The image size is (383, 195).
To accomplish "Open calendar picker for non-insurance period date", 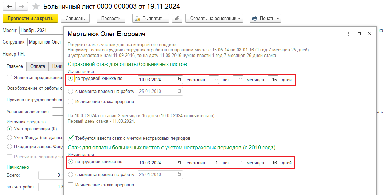I will (x=179, y=163).
